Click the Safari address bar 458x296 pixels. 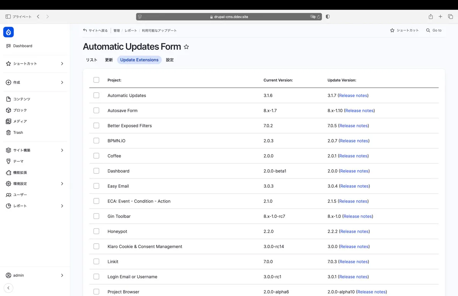pyautogui.click(x=229, y=17)
